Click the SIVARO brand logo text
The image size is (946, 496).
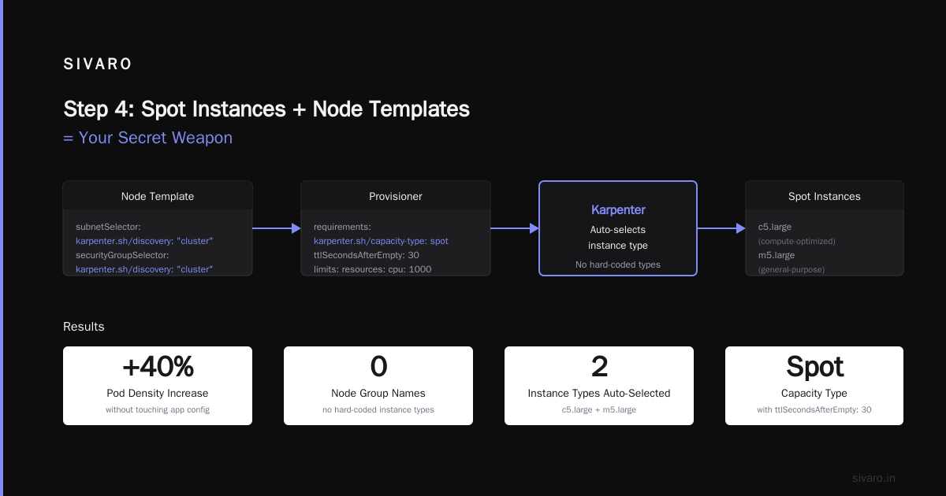pos(98,65)
